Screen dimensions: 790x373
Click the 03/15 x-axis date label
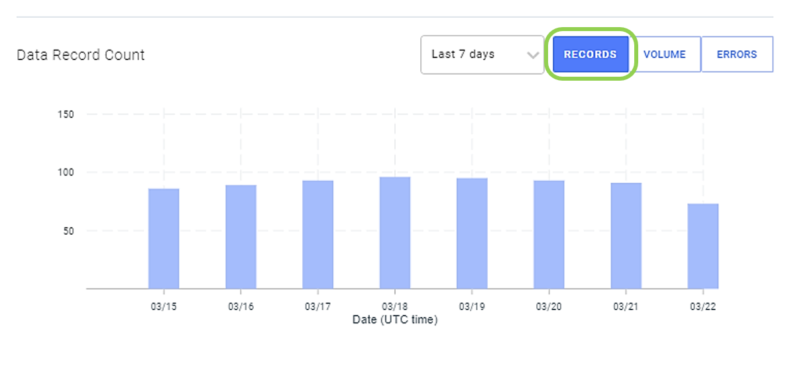(x=163, y=307)
